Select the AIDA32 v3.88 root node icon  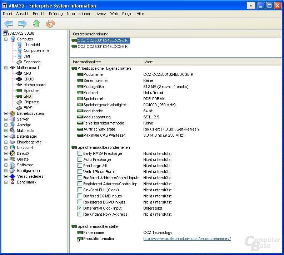pos(6,33)
